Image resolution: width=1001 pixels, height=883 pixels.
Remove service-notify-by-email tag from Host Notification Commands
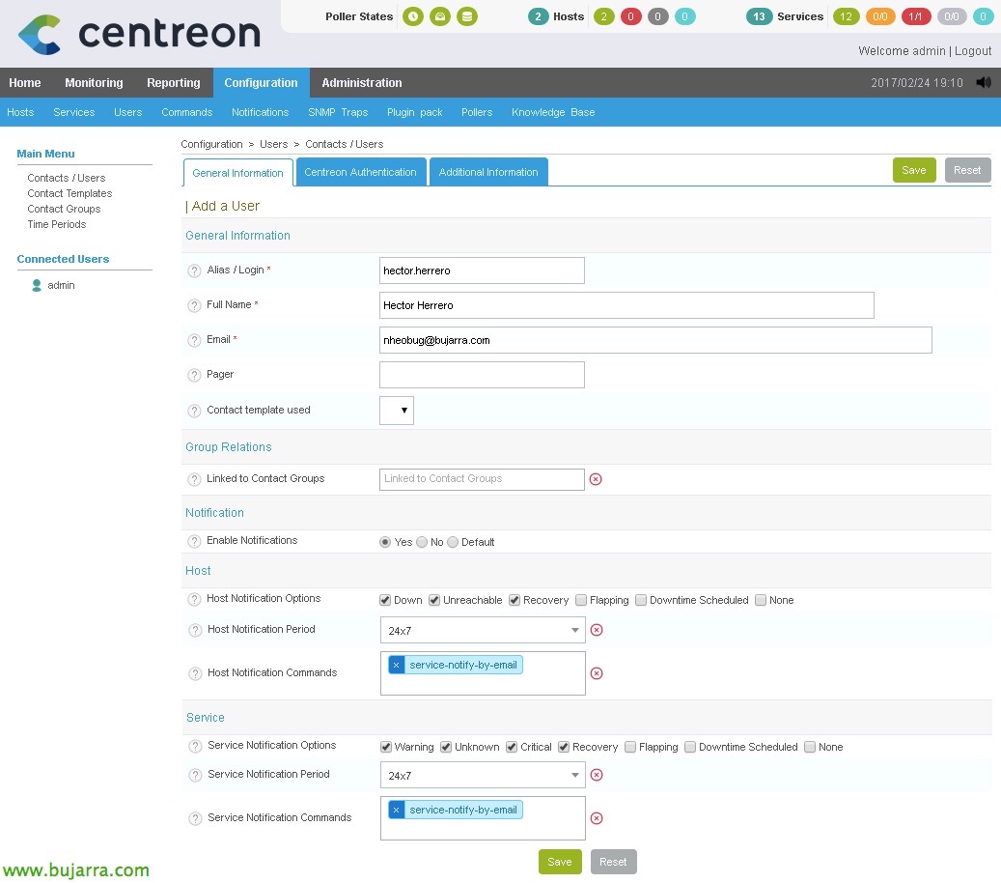pyautogui.click(x=397, y=665)
